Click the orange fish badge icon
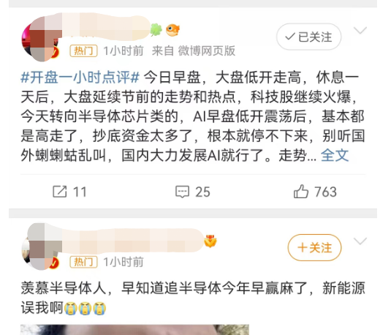380x335 pixels. click(x=172, y=30)
